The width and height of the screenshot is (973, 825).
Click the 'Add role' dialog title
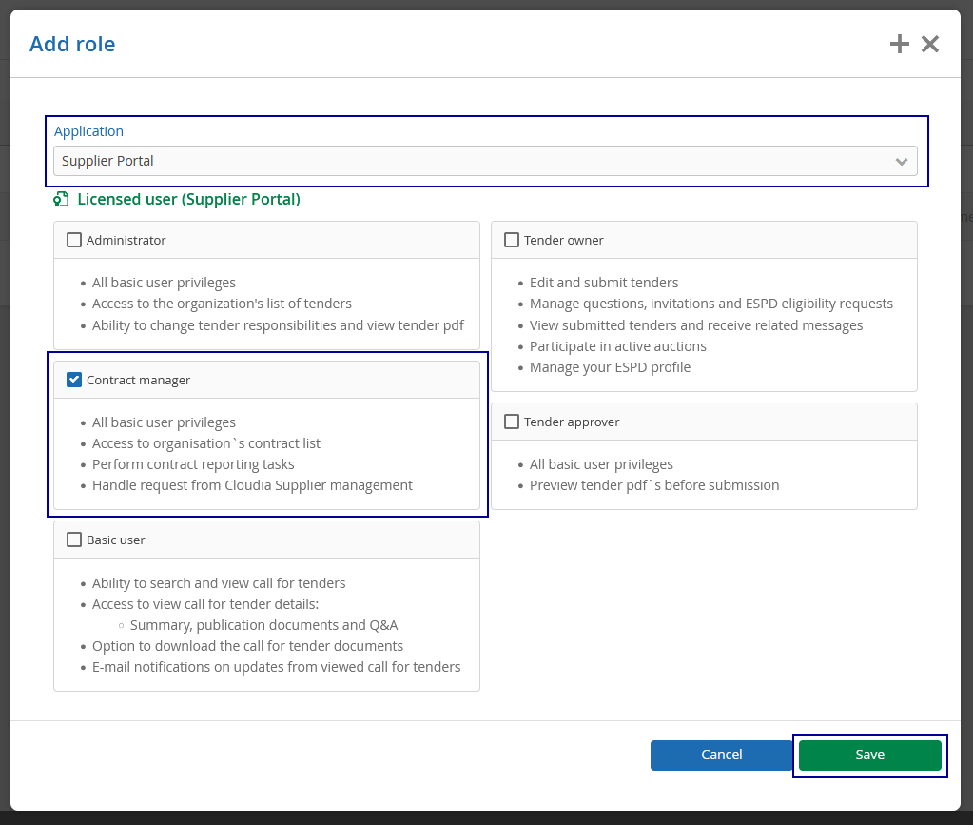(x=72, y=44)
